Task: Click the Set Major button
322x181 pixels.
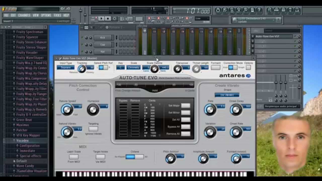Action: pos(186,106)
